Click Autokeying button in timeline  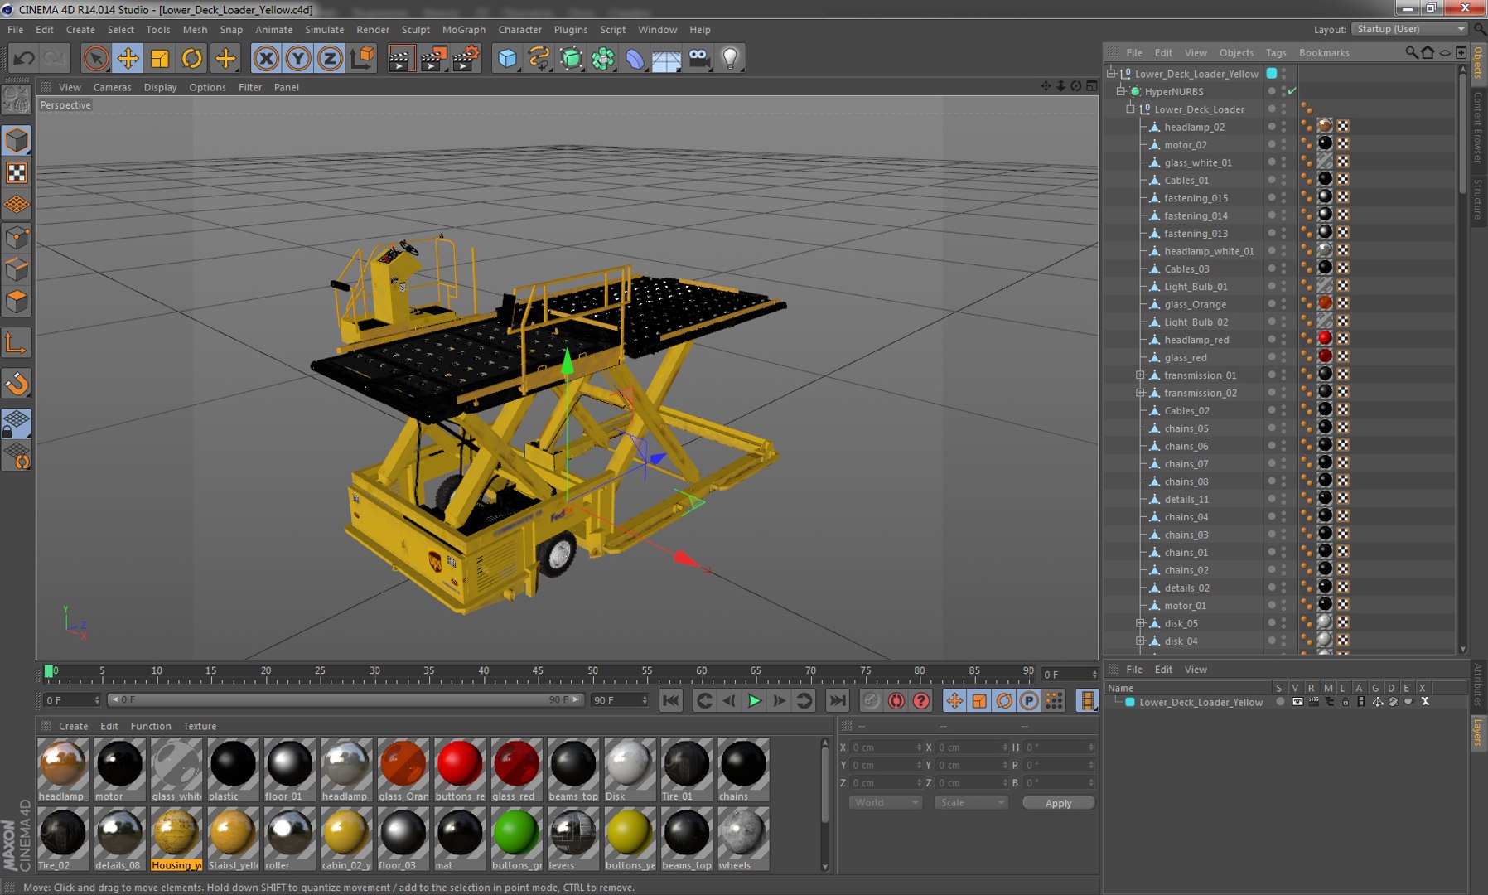tap(896, 701)
